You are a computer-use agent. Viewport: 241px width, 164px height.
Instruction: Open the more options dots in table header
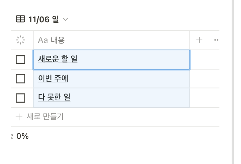tap(216, 40)
